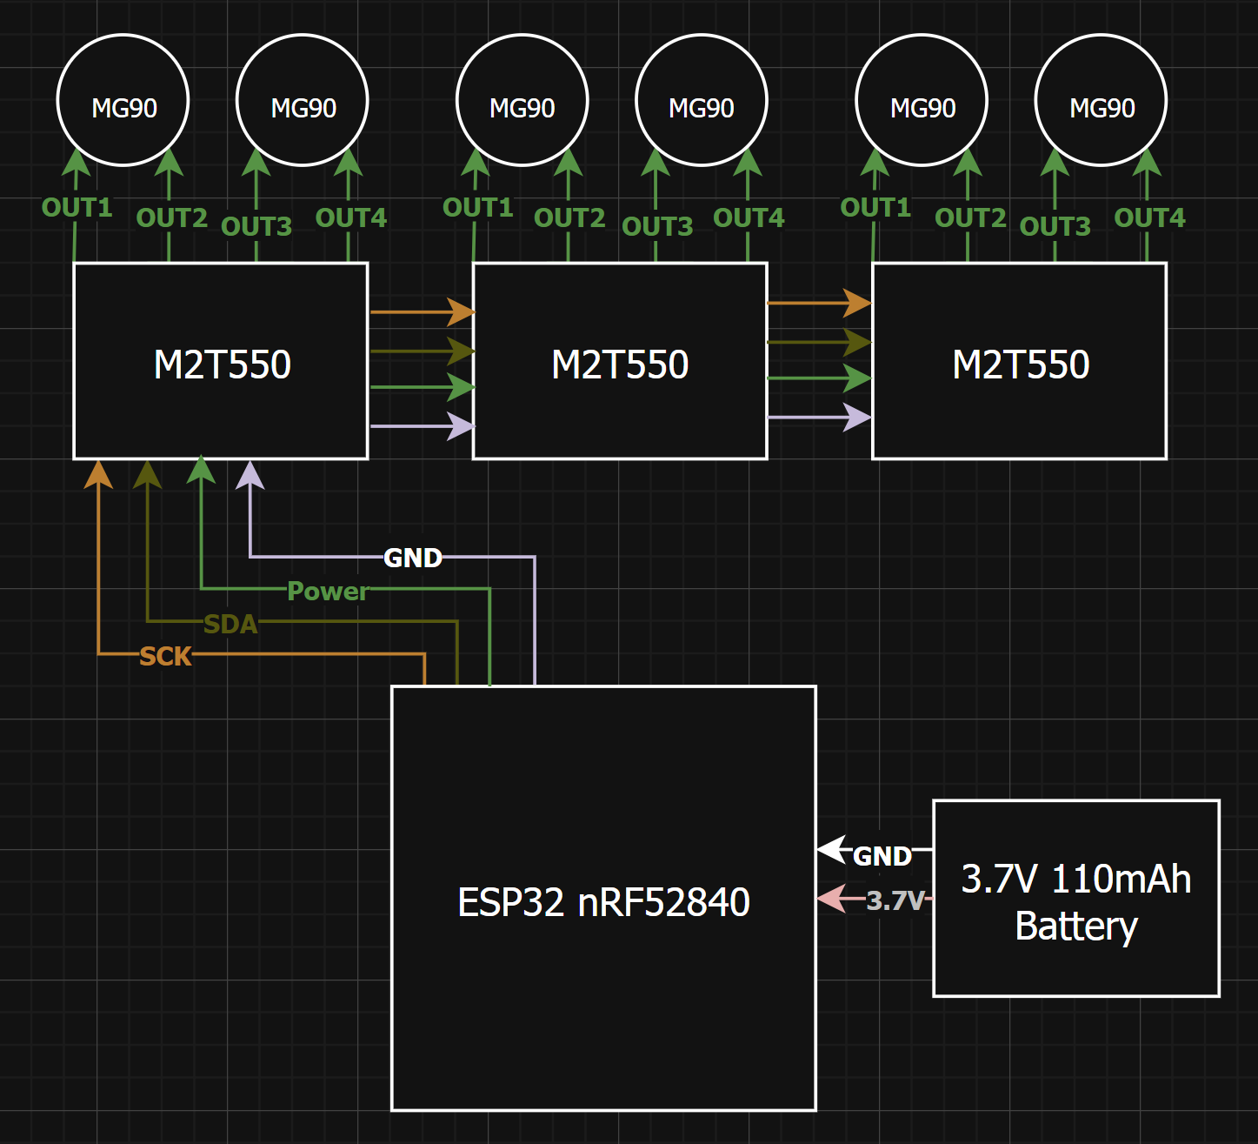Click the GND label on the lavender wire
Image resolution: width=1258 pixels, height=1144 pixels.
(413, 558)
